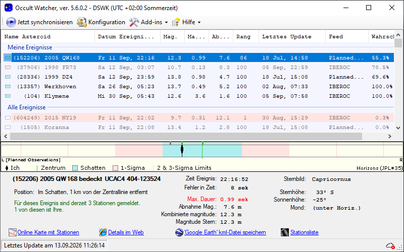404x252 pixels.
Task: Open the Details im Web link
Action: coord(126,232)
